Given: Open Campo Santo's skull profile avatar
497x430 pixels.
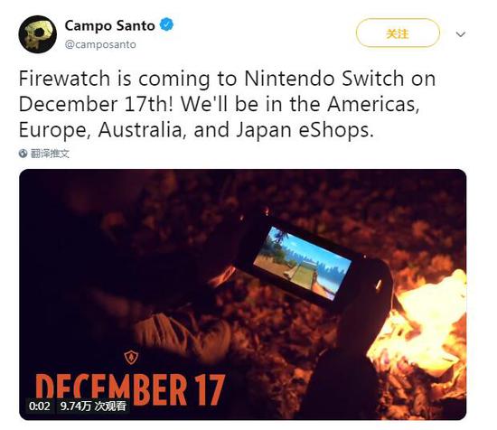Looking at the screenshot, I should click(x=37, y=34).
